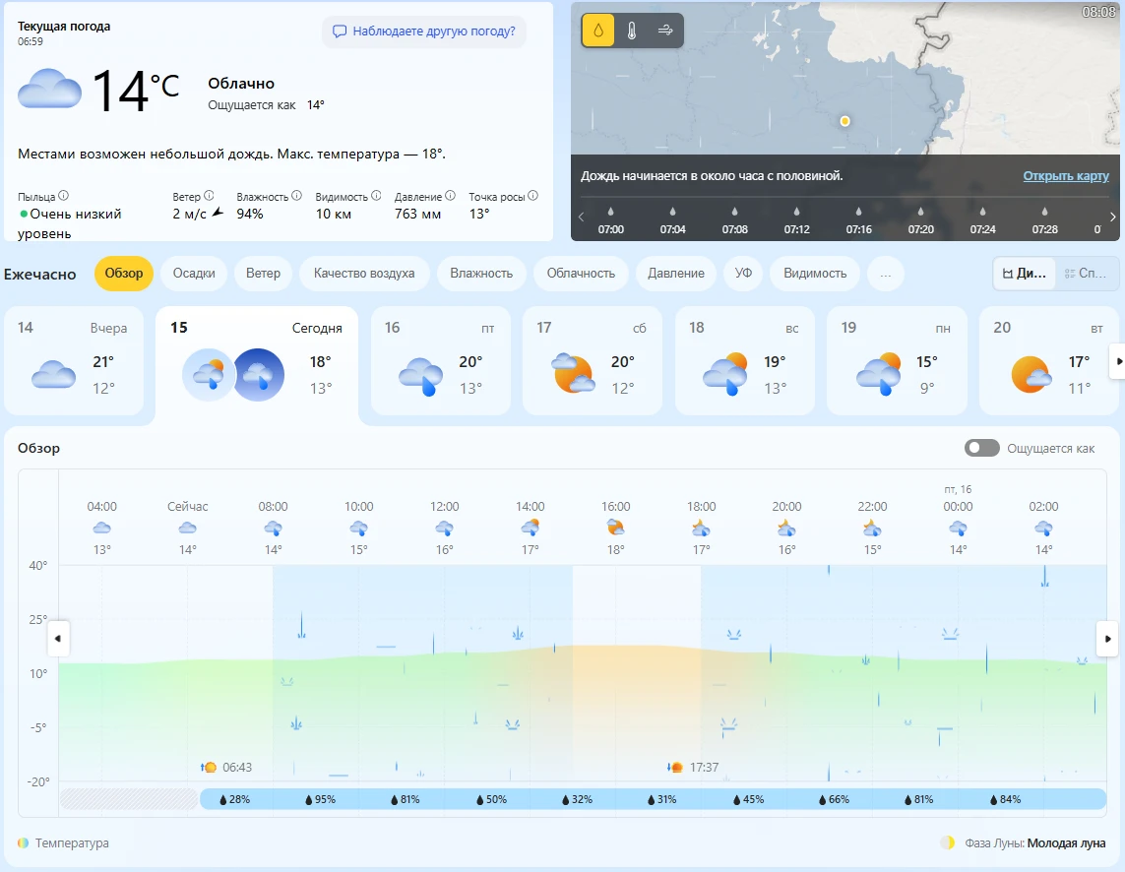
Task: Click the large cloud current weather icon
Action: click(x=49, y=89)
